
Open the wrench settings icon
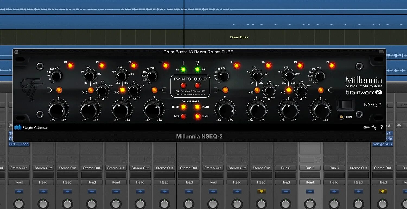[x=374, y=127]
